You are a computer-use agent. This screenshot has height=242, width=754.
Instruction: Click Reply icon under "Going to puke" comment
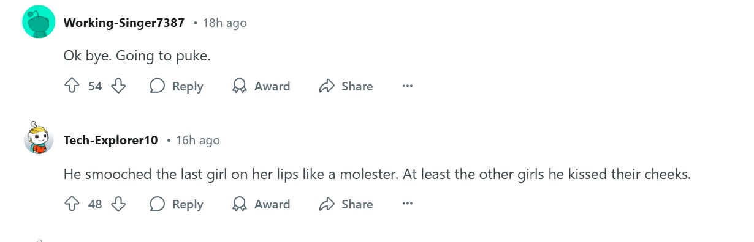pyautogui.click(x=158, y=86)
